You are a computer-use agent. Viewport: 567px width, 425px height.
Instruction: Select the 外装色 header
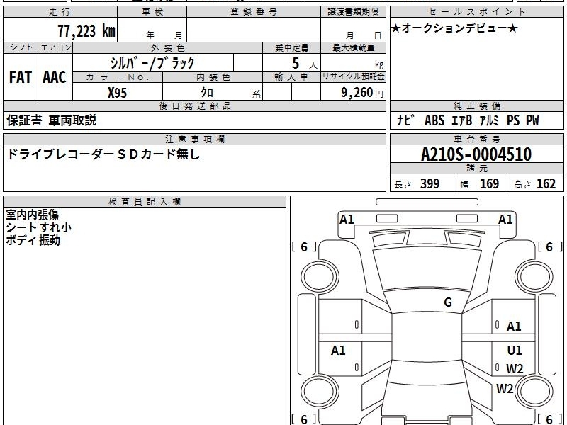point(167,47)
